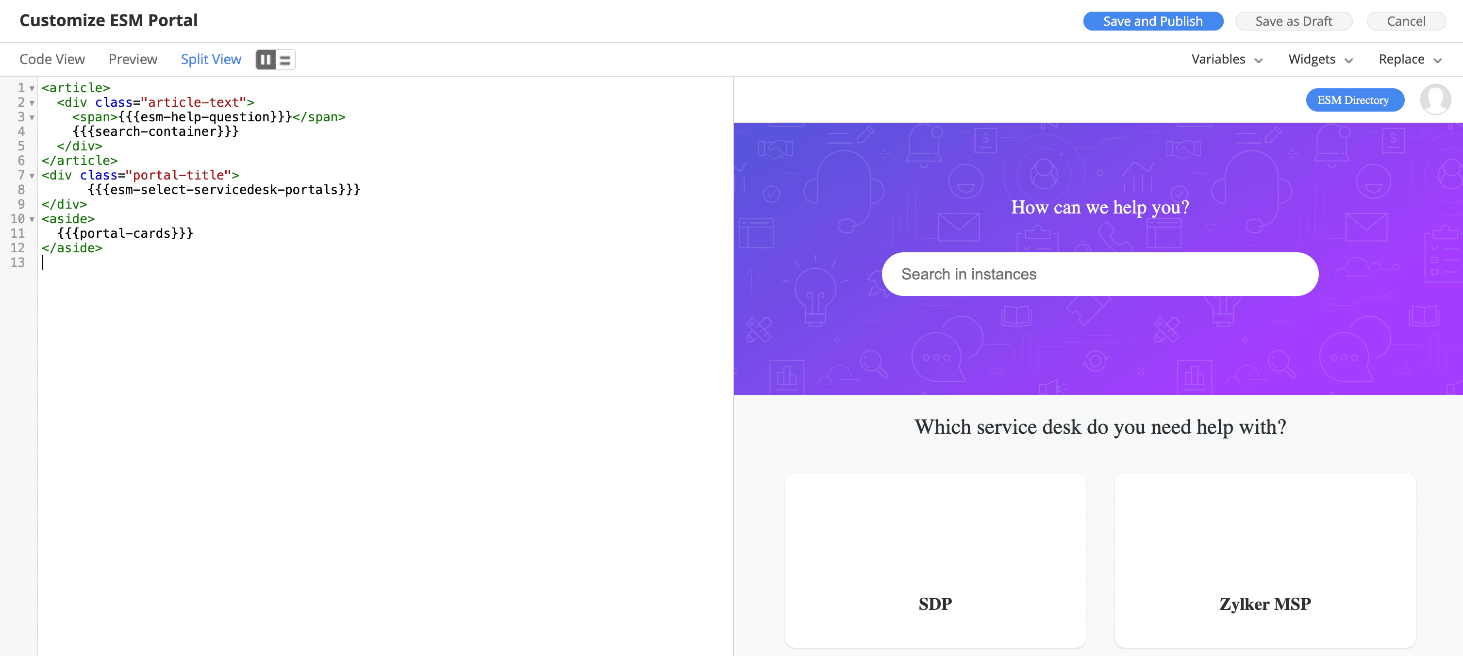
Task: Select the Split View tab
Action: 211,60
